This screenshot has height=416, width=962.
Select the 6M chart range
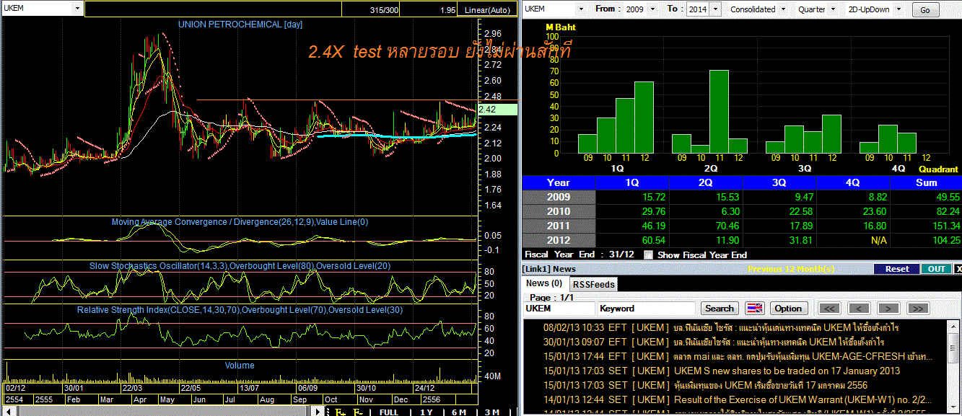pyautogui.click(x=459, y=412)
